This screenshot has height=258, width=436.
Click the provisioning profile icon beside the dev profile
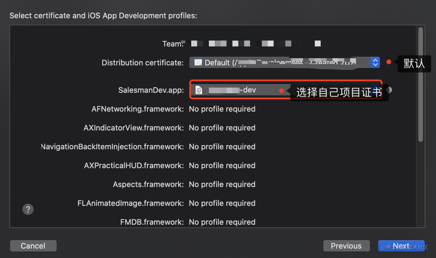pyautogui.click(x=199, y=90)
